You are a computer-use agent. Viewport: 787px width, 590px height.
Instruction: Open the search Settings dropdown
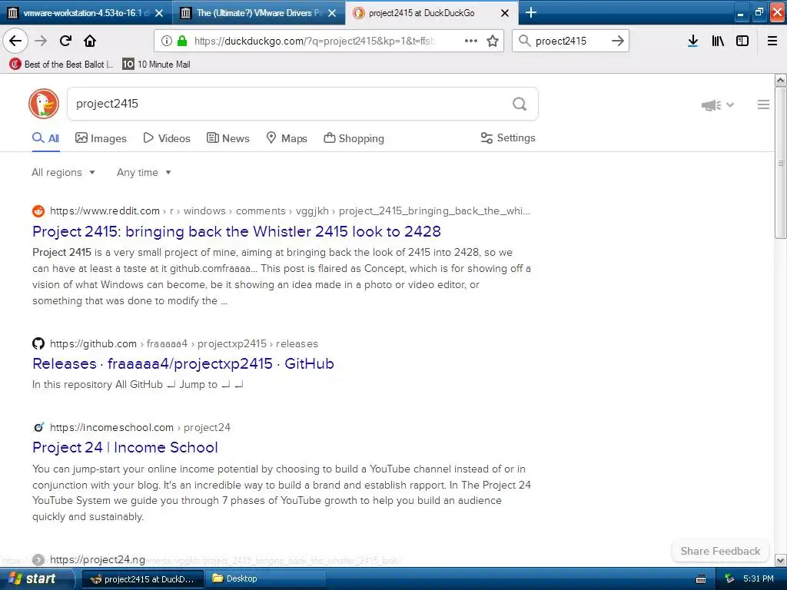[508, 138]
